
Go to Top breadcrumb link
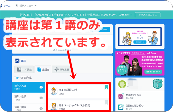point(16,78)
